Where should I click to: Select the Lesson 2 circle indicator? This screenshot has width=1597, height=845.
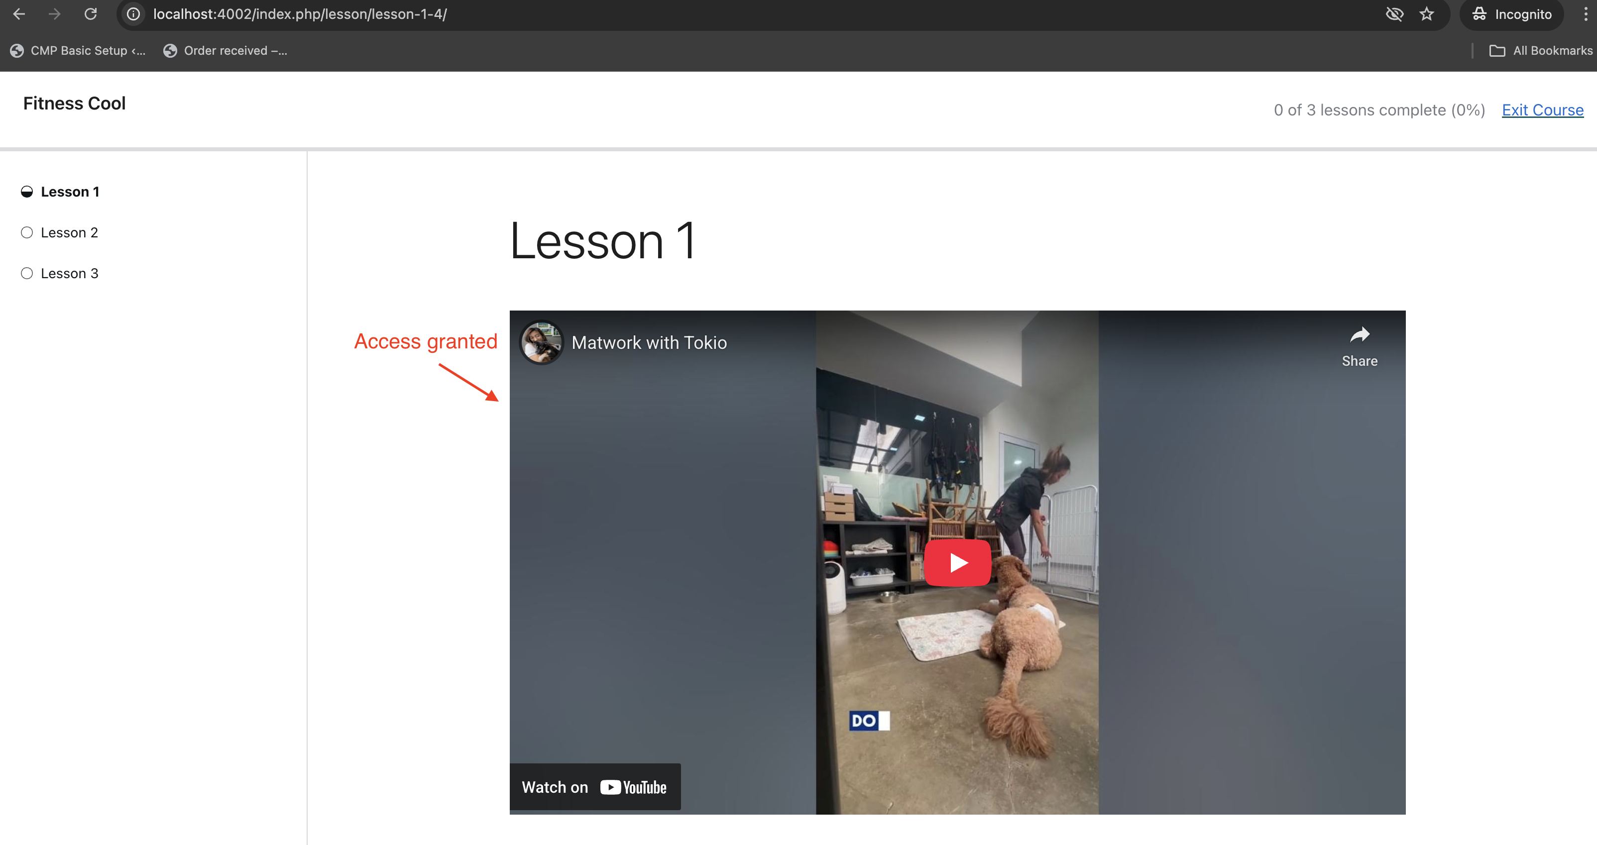(27, 232)
